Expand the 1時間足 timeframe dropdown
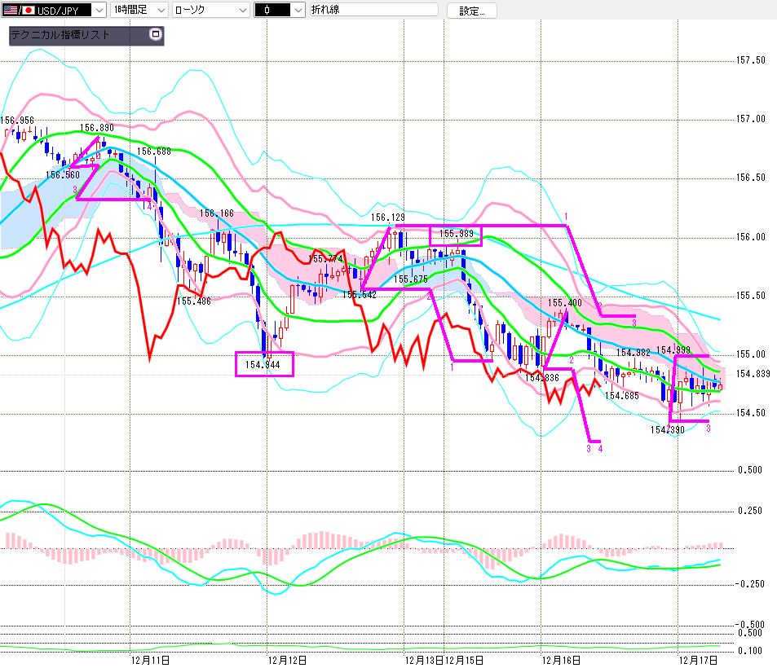 (x=160, y=11)
